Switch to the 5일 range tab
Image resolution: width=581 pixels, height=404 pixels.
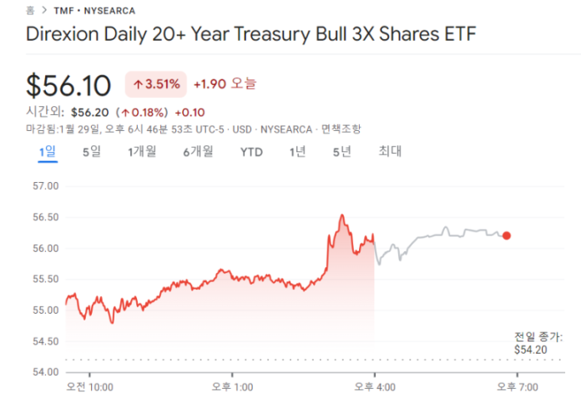tap(91, 151)
